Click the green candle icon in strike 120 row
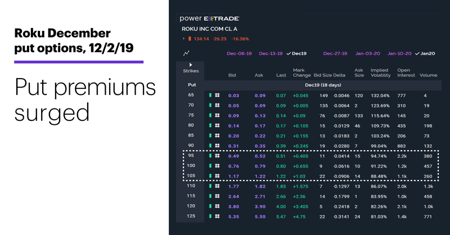450x235 pixels. click(210, 206)
